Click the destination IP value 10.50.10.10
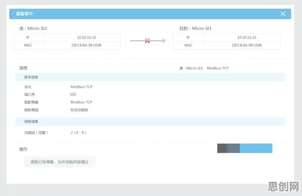This screenshot has width=302, height=196. click(247, 37)
